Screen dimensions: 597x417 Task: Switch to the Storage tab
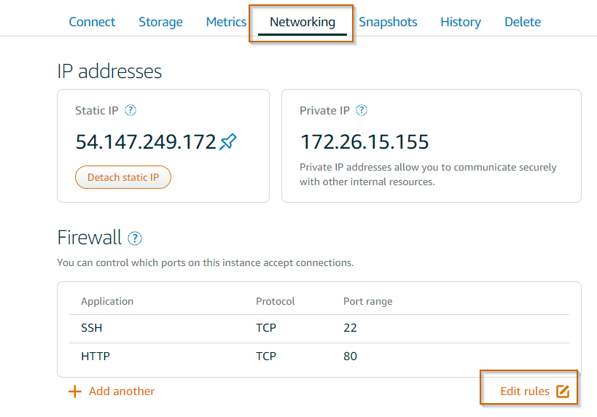coord(160,22)
